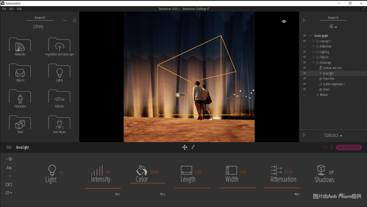Collapse the Entourage folder
This screenshot has width=367, height=207.
tap(314, 63)
